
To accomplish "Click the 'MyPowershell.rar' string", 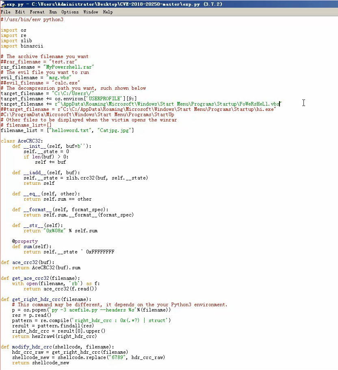I will pyautogui.click(x=69, y=67).
